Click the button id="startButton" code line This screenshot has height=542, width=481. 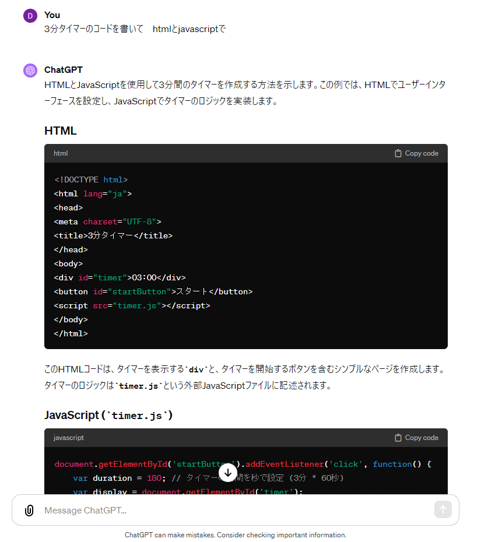pos(153,291)
